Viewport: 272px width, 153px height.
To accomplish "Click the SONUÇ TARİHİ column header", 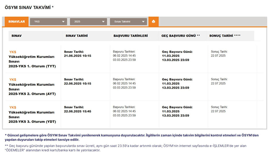I will [225, 36].
